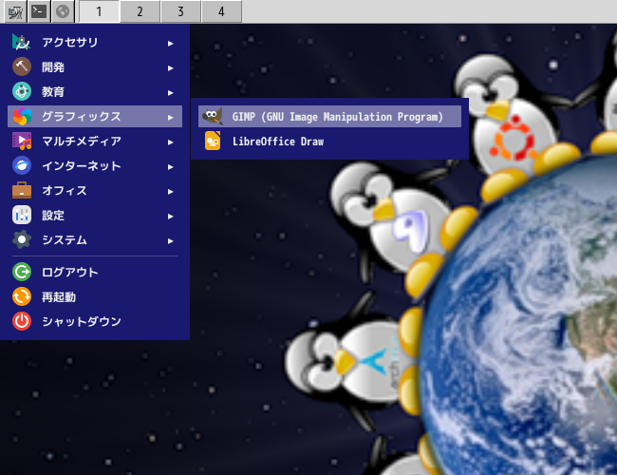617x475 pixels.
Task: Expand the アクセサリ submenu arrow
Action: coord(170,44)
